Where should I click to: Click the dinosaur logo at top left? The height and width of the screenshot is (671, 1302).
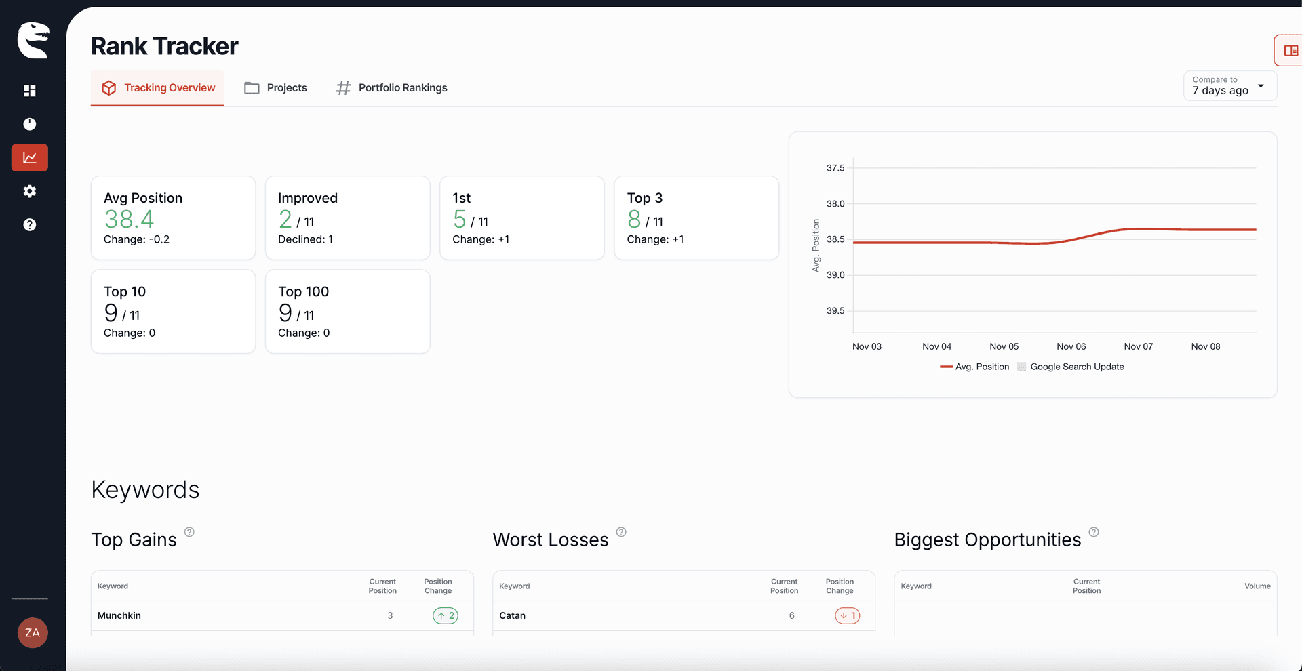tap(33, 40)
